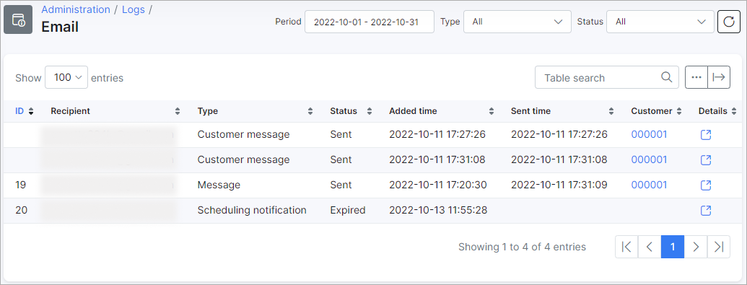The image size is (747, 285).
Task: Click the export arrow icon button
Action: click(719, 77)
